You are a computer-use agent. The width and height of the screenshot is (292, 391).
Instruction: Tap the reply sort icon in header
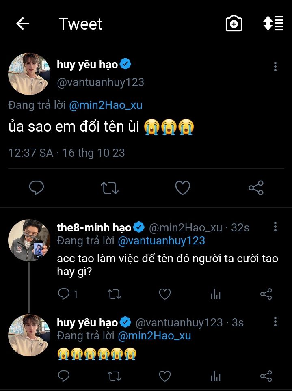pyautogui.click(x=273, y=24)
